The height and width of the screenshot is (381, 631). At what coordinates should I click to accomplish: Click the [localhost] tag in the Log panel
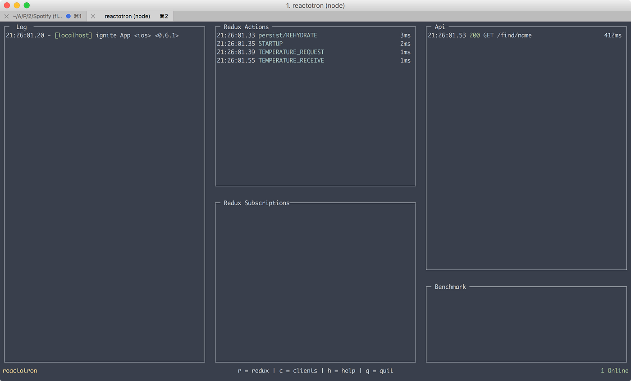click(73, 35)
